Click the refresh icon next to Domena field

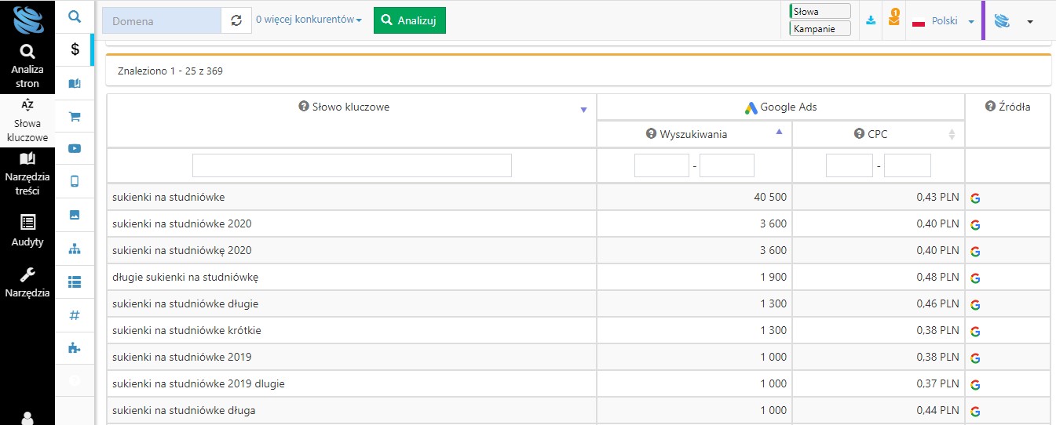point(236,20)
